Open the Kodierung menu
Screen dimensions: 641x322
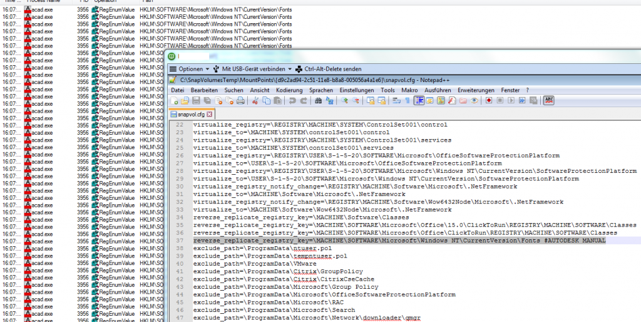pyautogui.click(x=289, y=90)
